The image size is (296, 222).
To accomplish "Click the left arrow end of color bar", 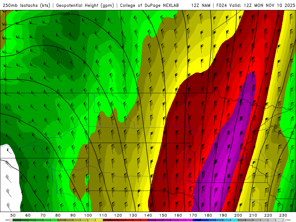I will point(9,220).
